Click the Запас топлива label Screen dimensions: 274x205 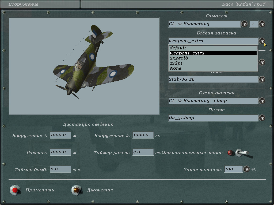[x=203, y=169]
